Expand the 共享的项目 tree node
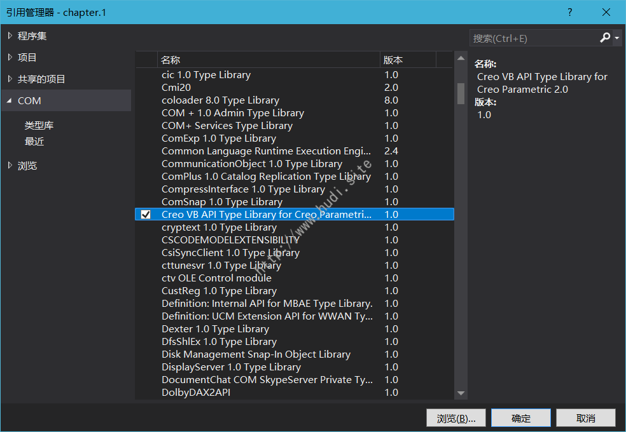 [x=10, y=79]
